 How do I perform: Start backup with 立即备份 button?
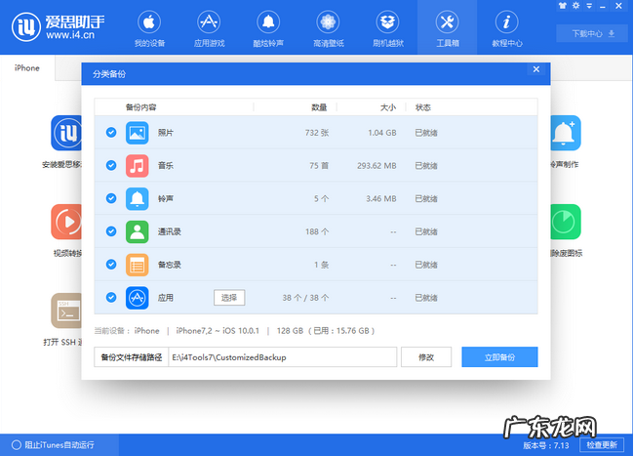coord(499,357)
